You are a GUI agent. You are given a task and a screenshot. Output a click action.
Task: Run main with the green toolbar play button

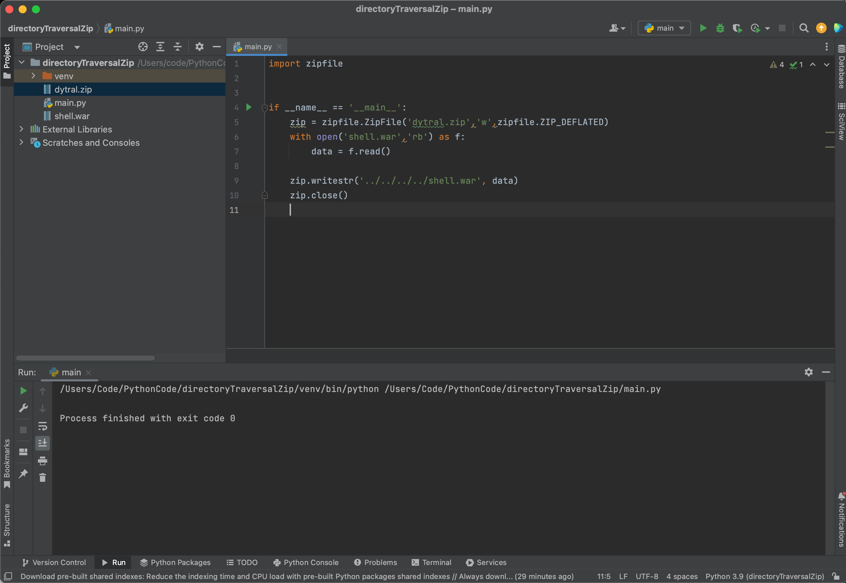[703, 28]
